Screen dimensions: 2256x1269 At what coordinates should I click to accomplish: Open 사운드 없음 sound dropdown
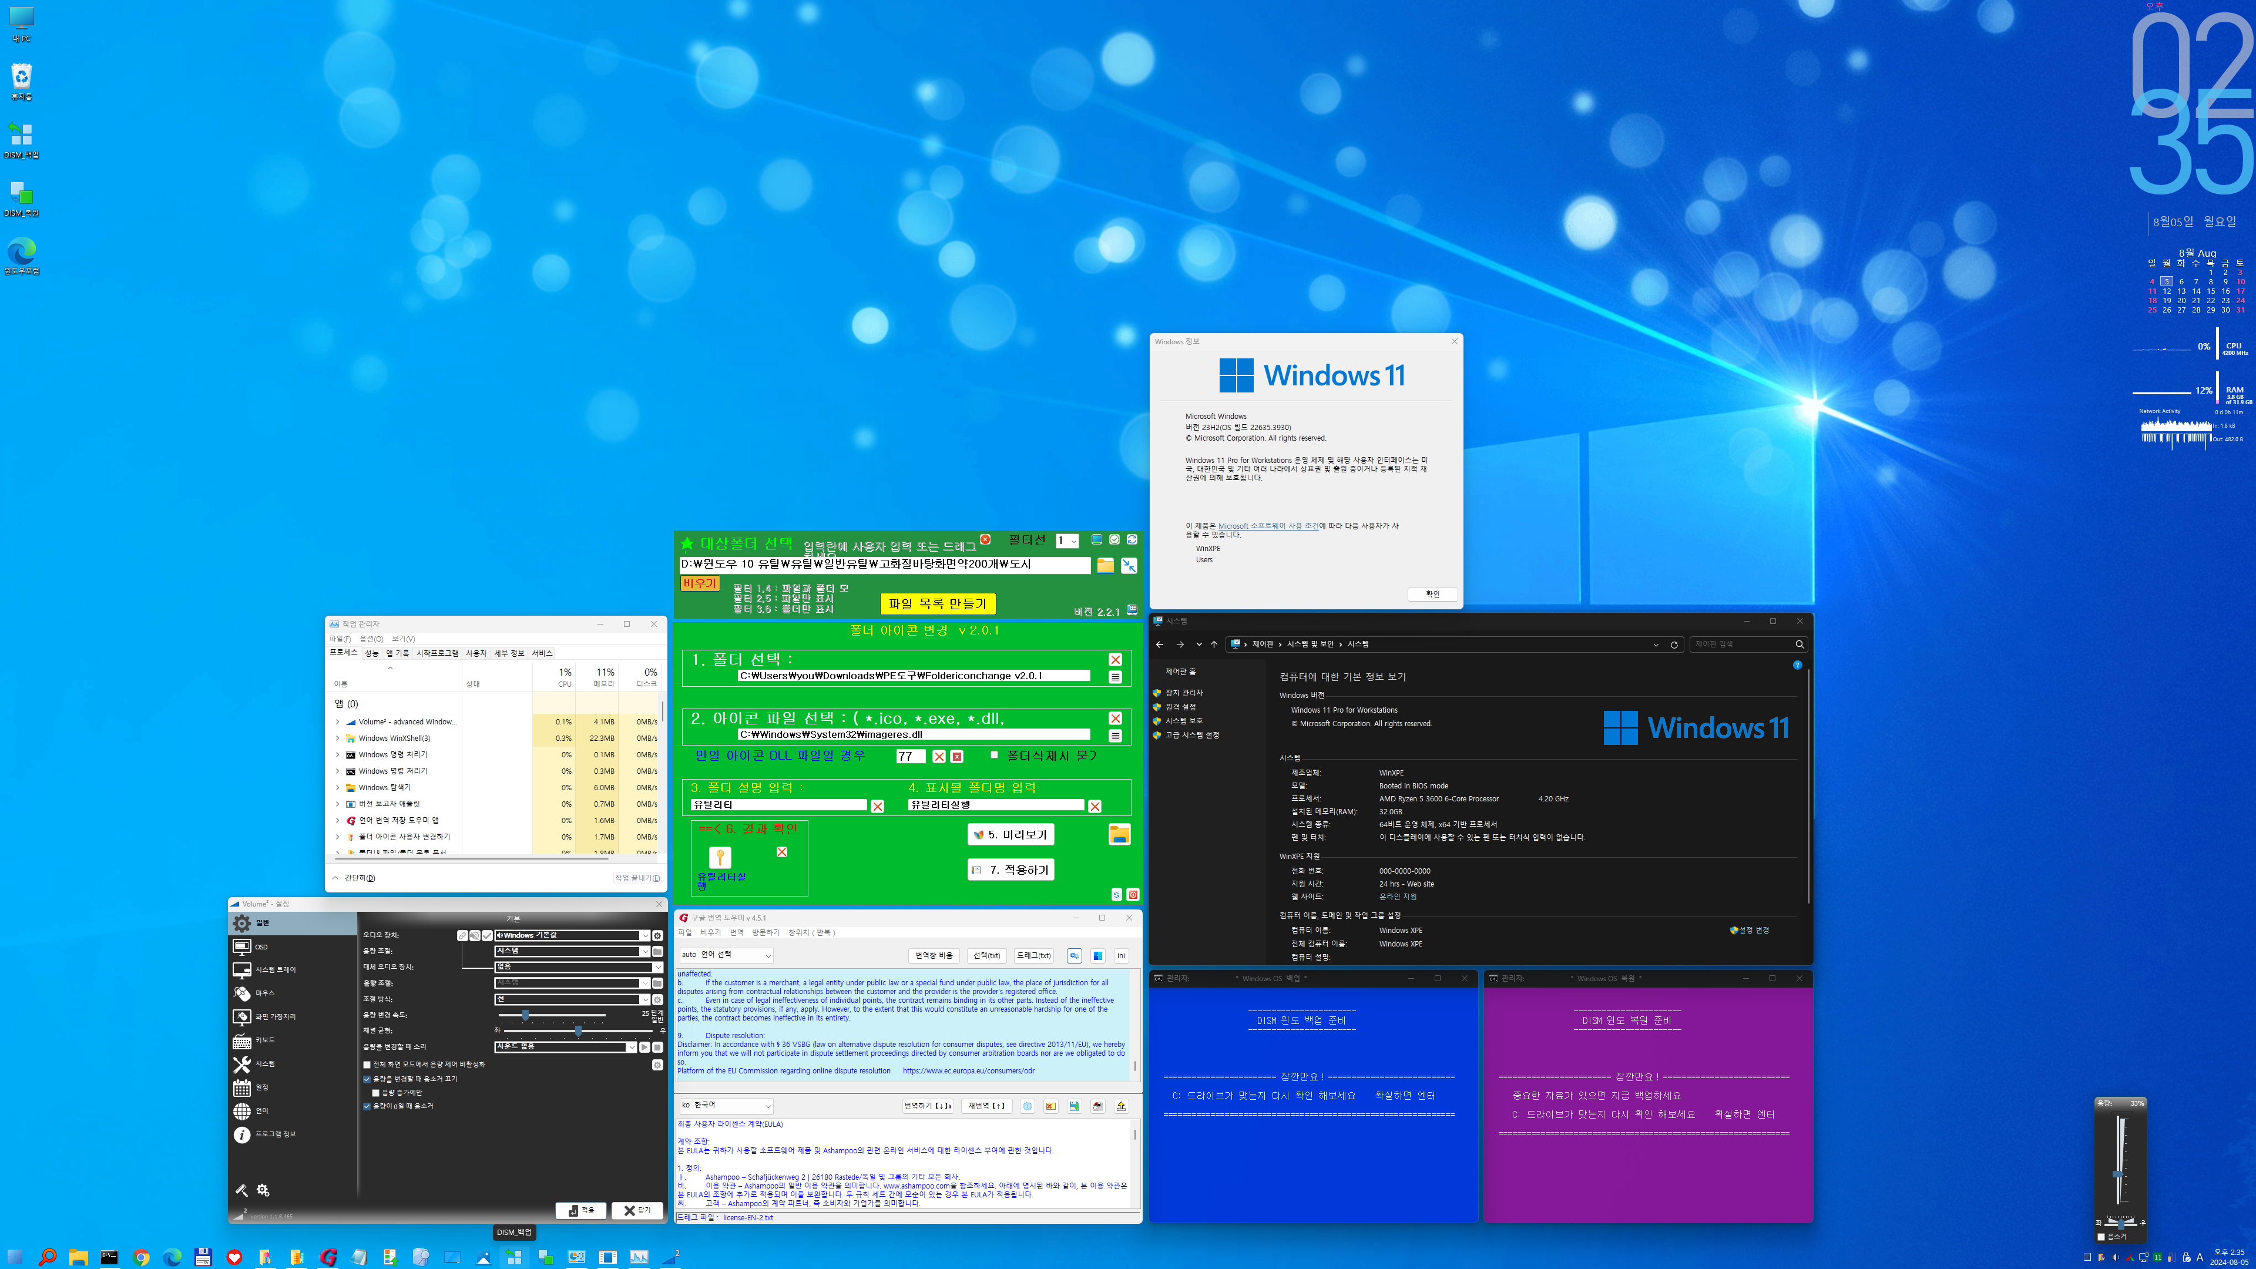(x=566, y=1046)
